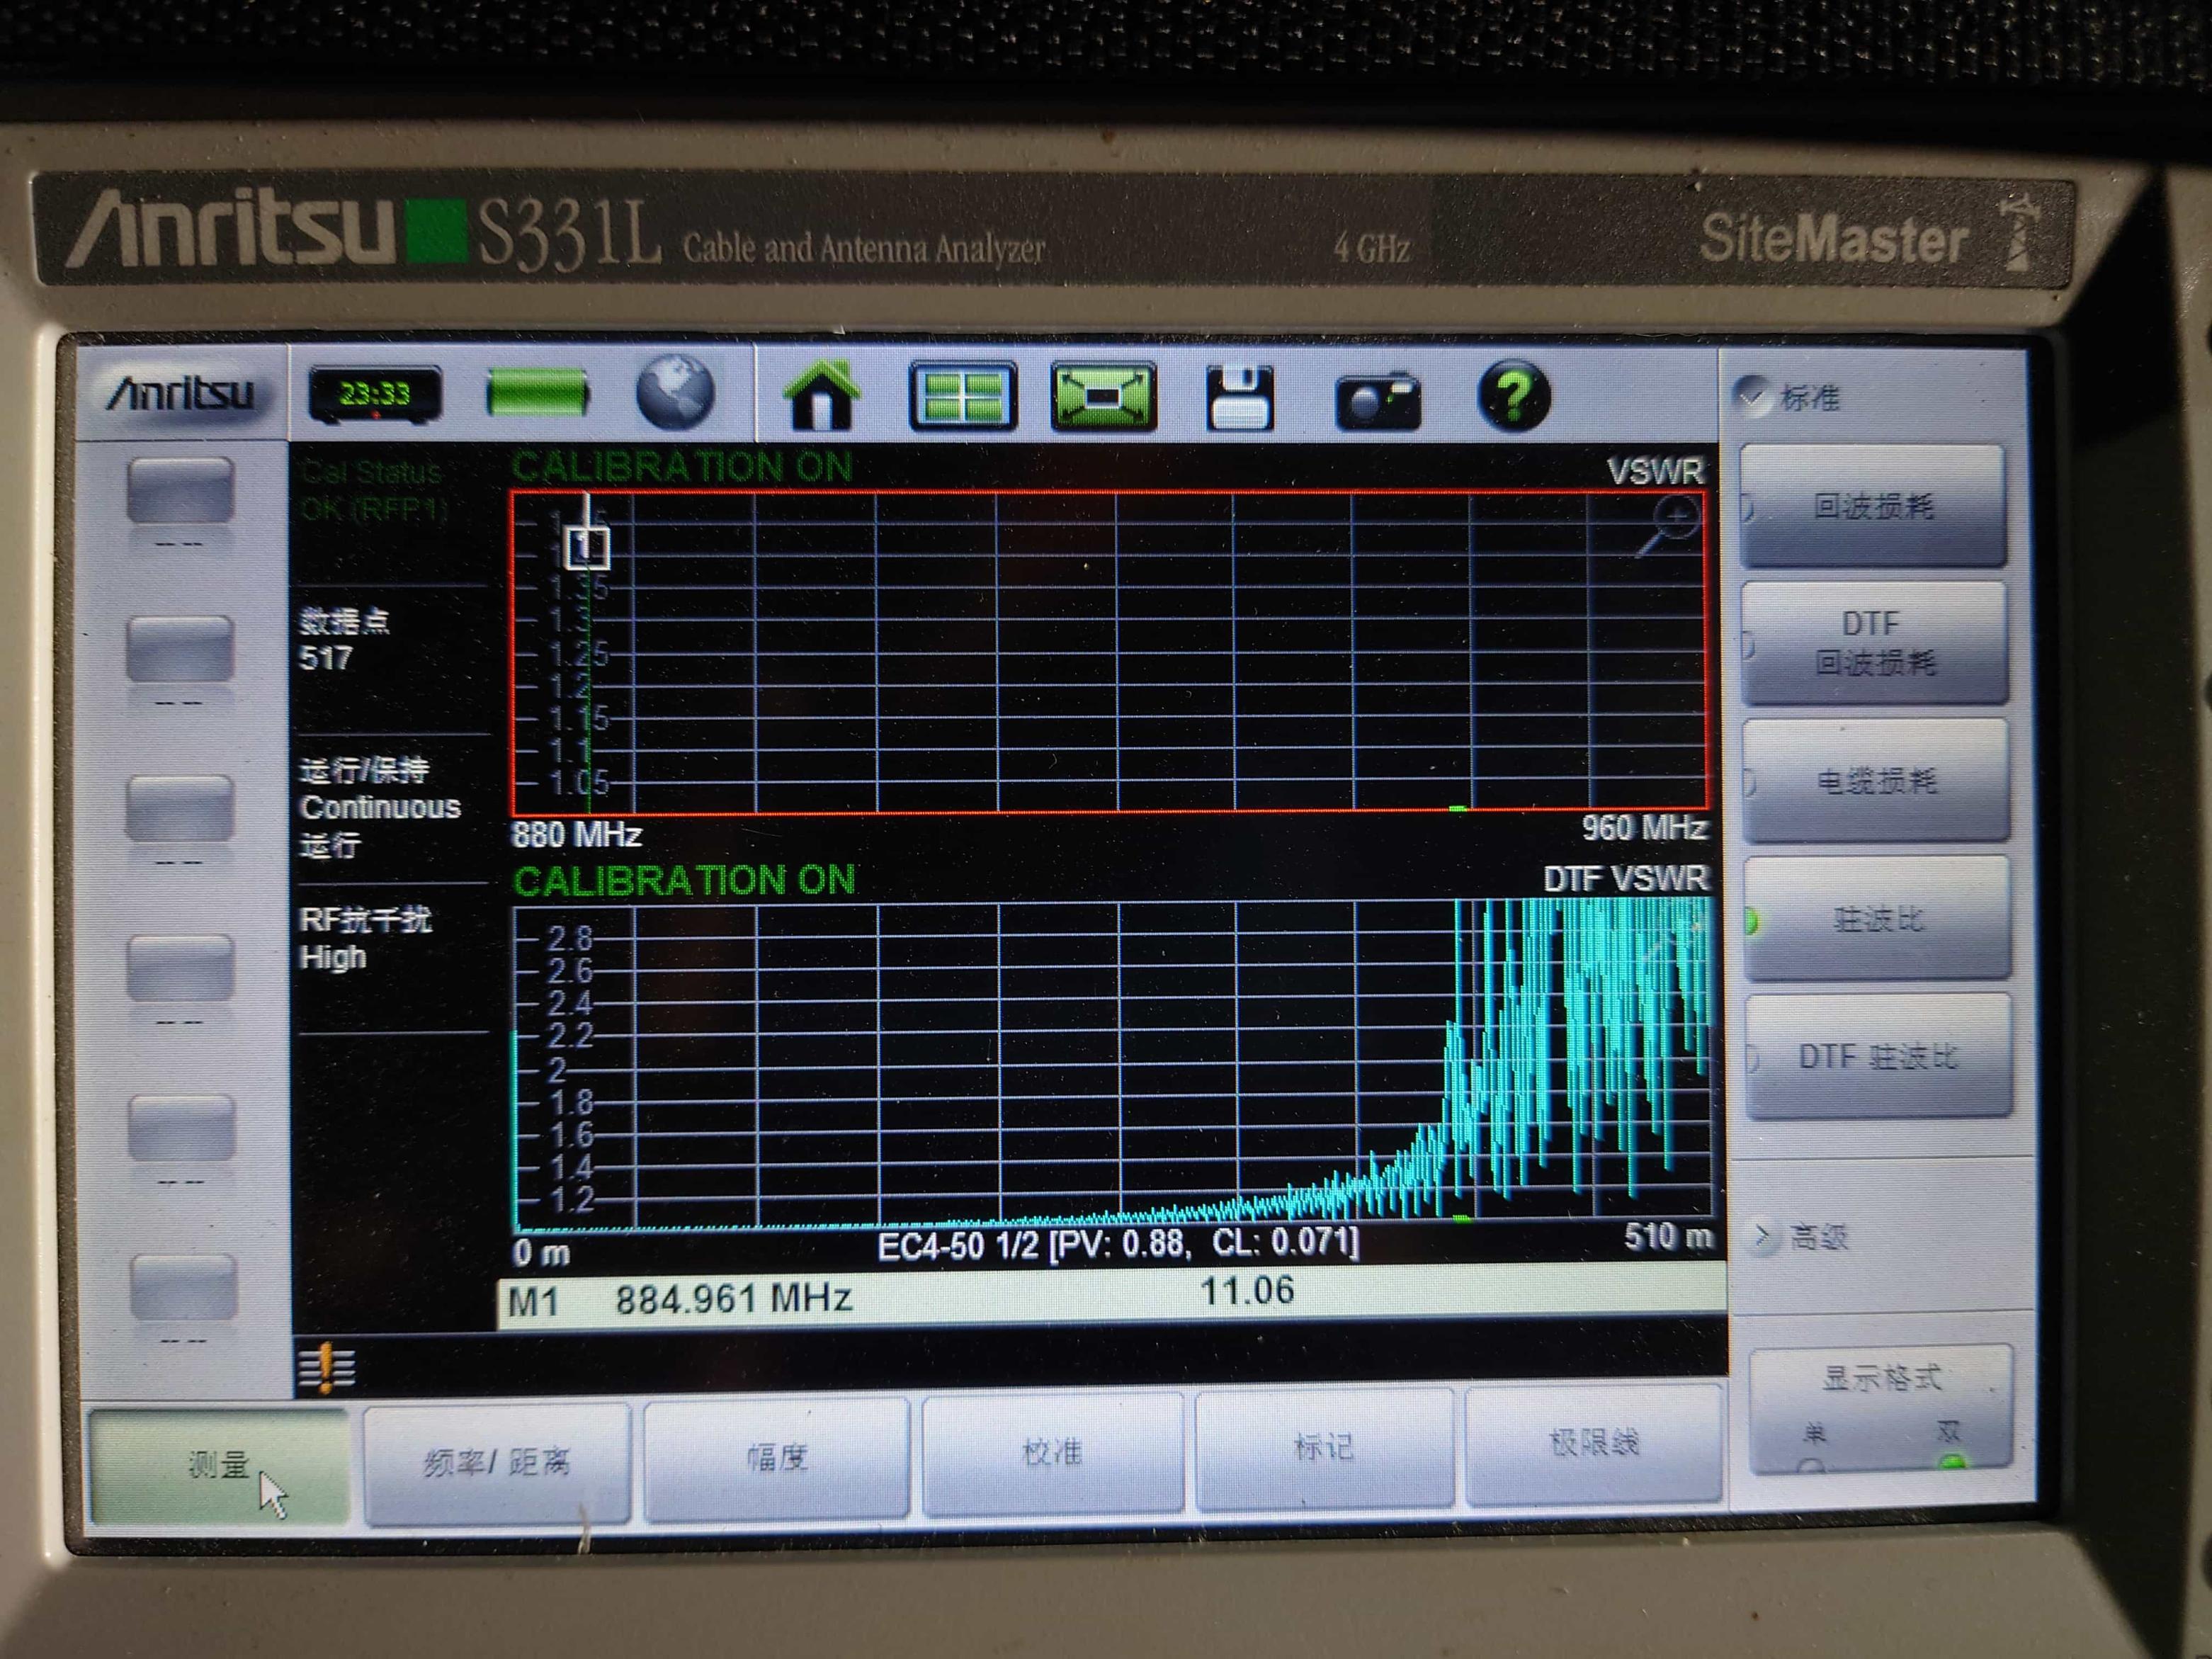2212x1659 pixels.
Task: Click the warning list icon under marker table
Action: 326,1368
